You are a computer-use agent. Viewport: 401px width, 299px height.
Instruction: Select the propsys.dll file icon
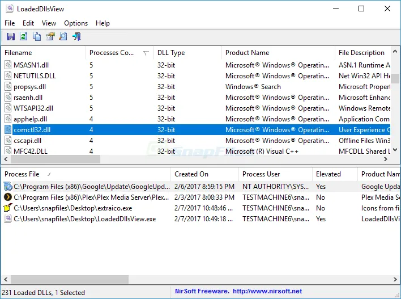8,87
